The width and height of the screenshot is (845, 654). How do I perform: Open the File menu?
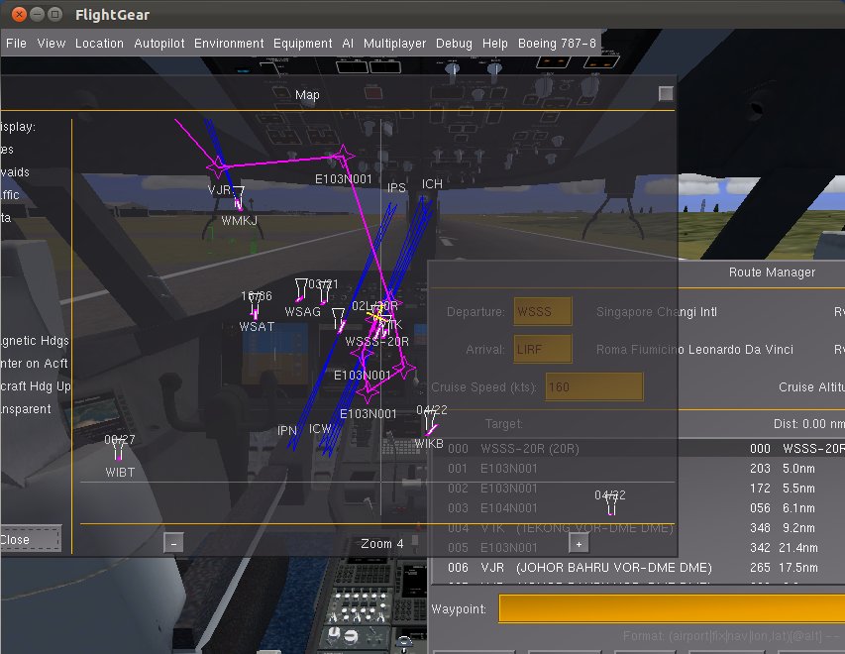(16, 44)
